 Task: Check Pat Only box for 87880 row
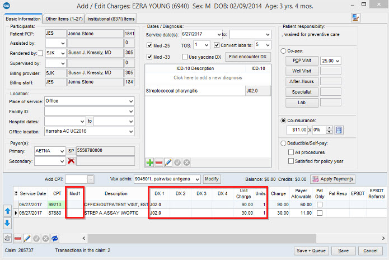click(320, 213)
